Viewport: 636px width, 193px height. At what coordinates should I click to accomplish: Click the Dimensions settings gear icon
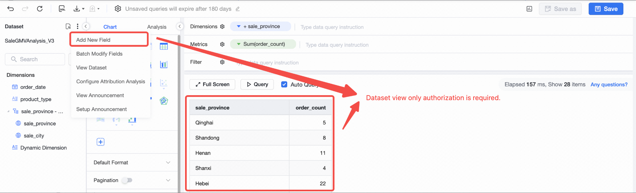click(x=222, y=27)
